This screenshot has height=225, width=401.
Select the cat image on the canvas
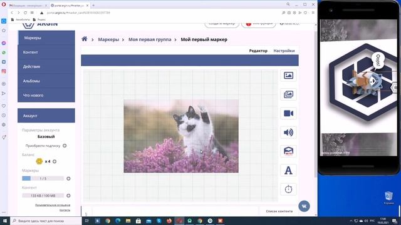181,136
